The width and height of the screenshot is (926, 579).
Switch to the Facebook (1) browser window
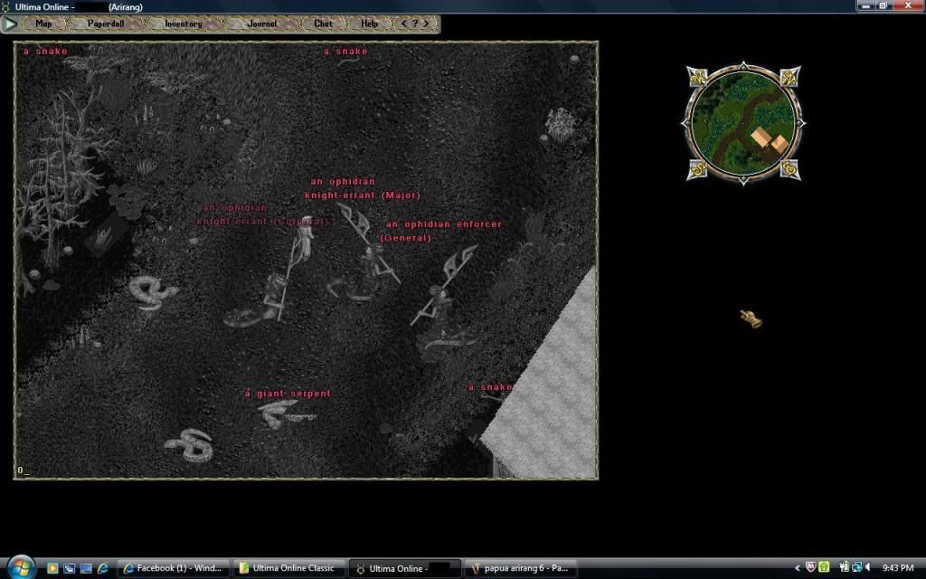point(173,568)
